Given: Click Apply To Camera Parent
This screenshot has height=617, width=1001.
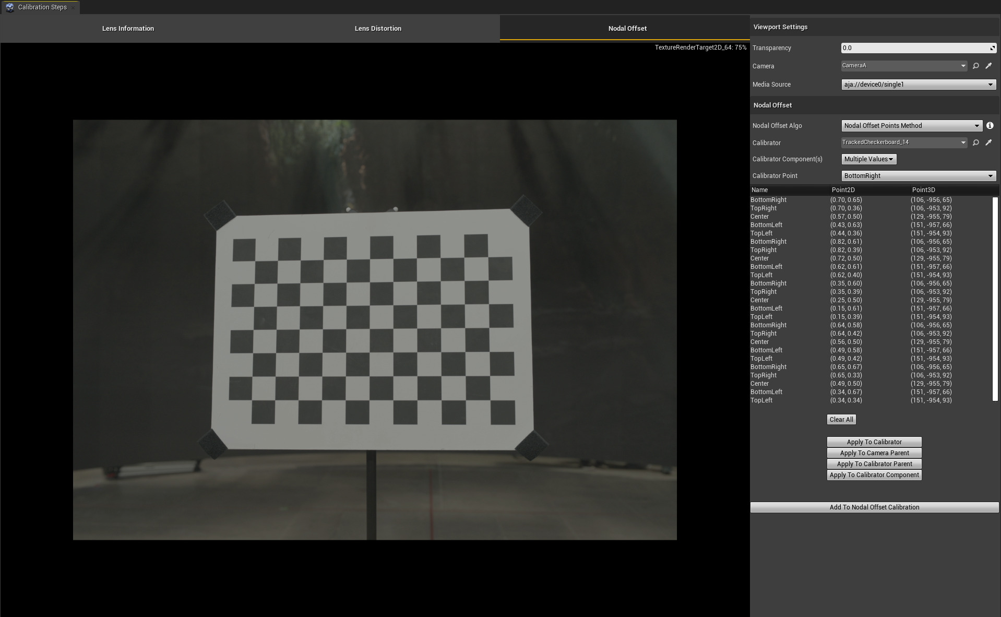Looking at the screenshot, I should pyautogui.click(x=874, y=453).
